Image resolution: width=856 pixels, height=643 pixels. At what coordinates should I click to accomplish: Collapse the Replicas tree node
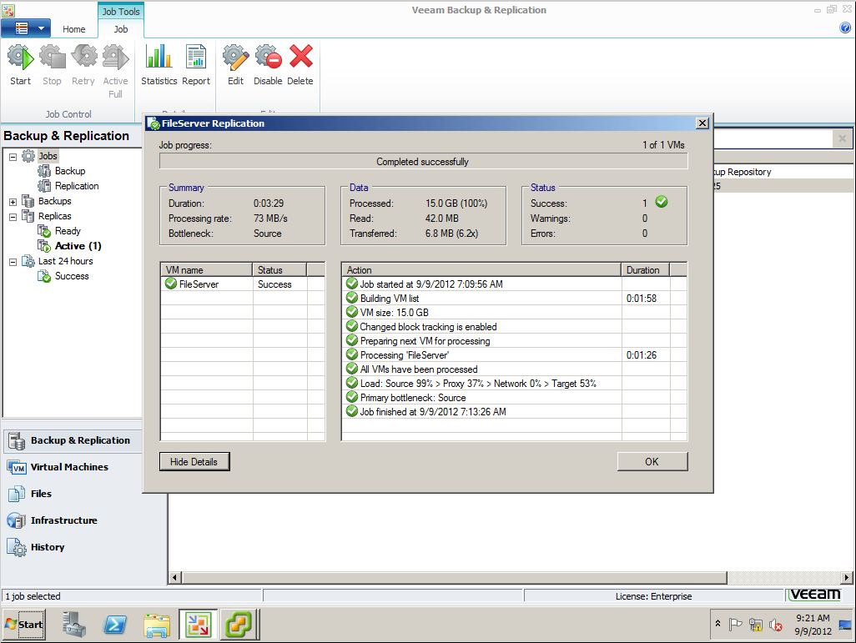pos(13,217)
